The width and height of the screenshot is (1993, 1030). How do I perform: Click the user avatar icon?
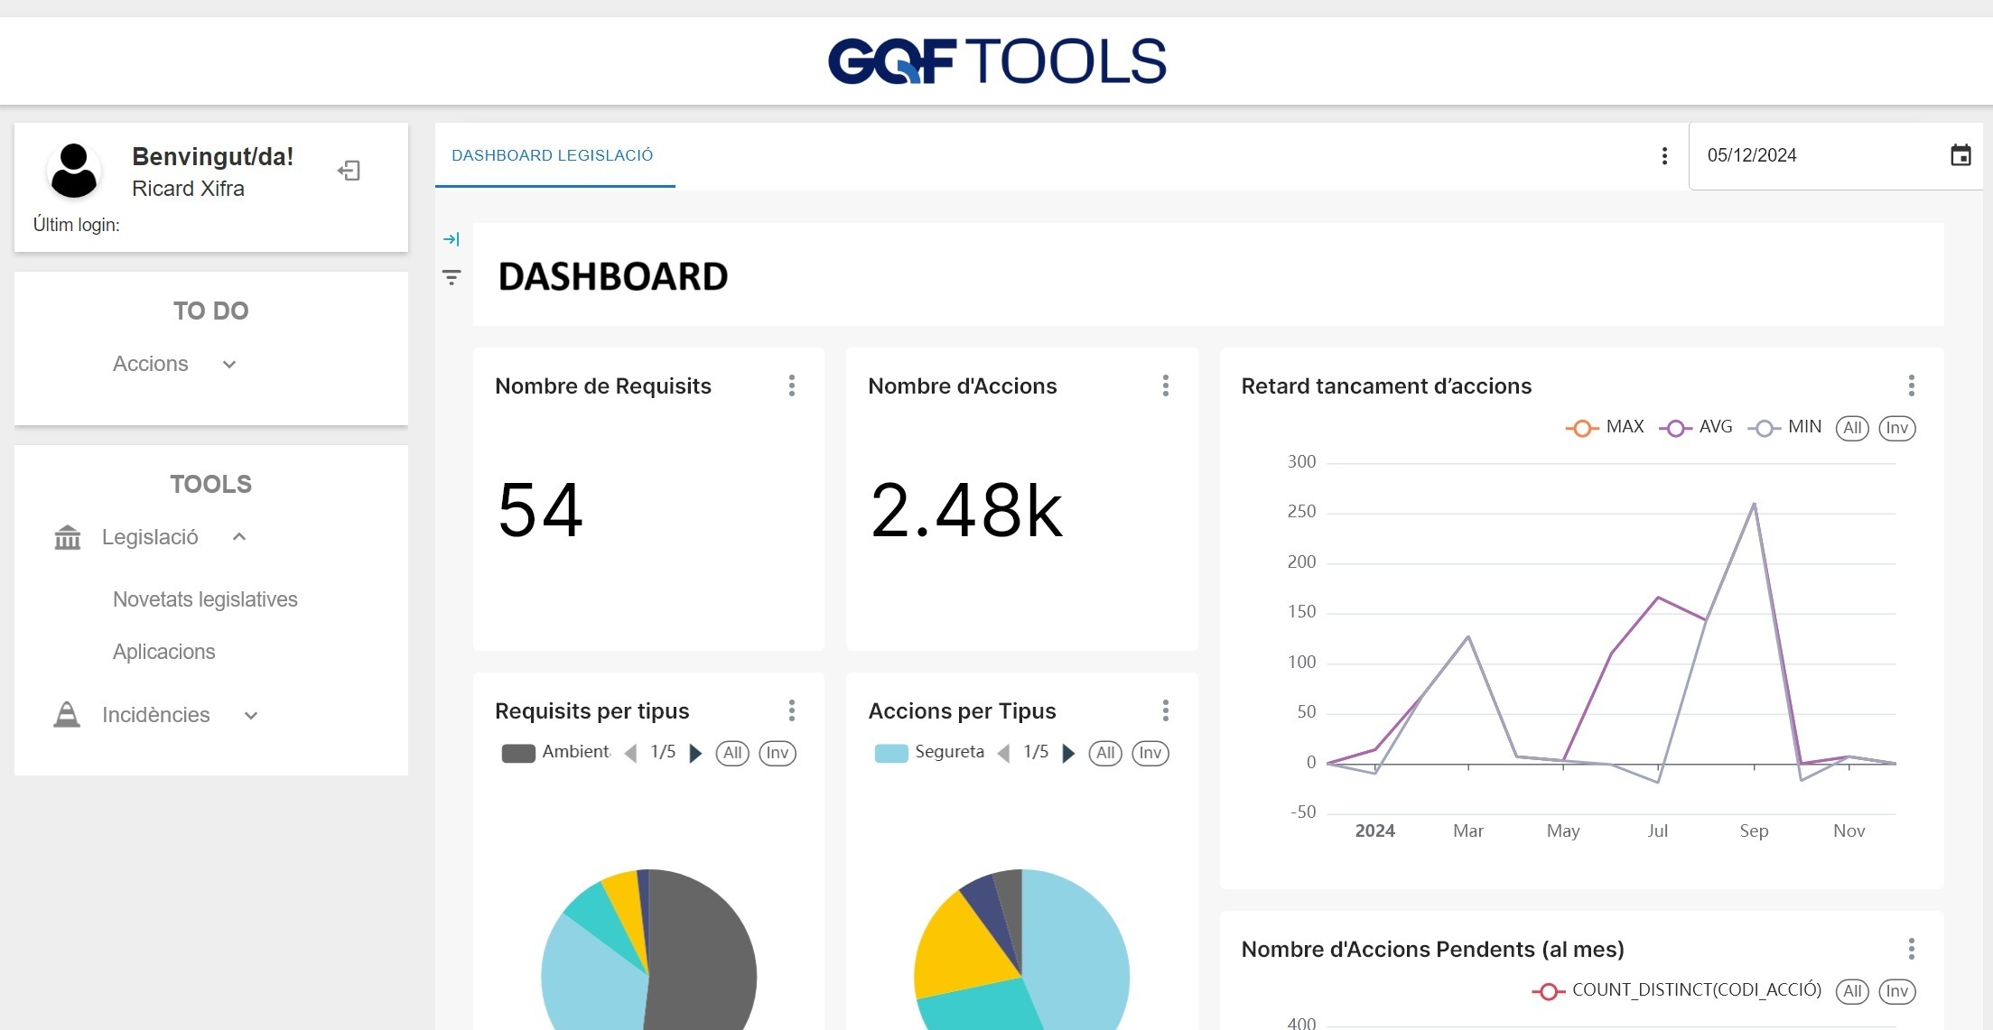coord(74,171)
